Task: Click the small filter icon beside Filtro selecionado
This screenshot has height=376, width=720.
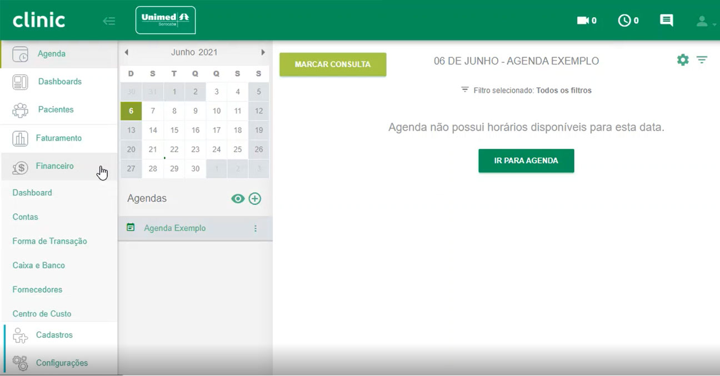Action: 465,89
